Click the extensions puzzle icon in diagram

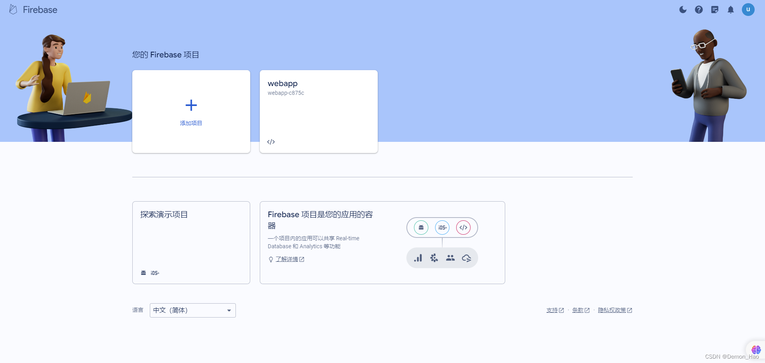[434, 258]
